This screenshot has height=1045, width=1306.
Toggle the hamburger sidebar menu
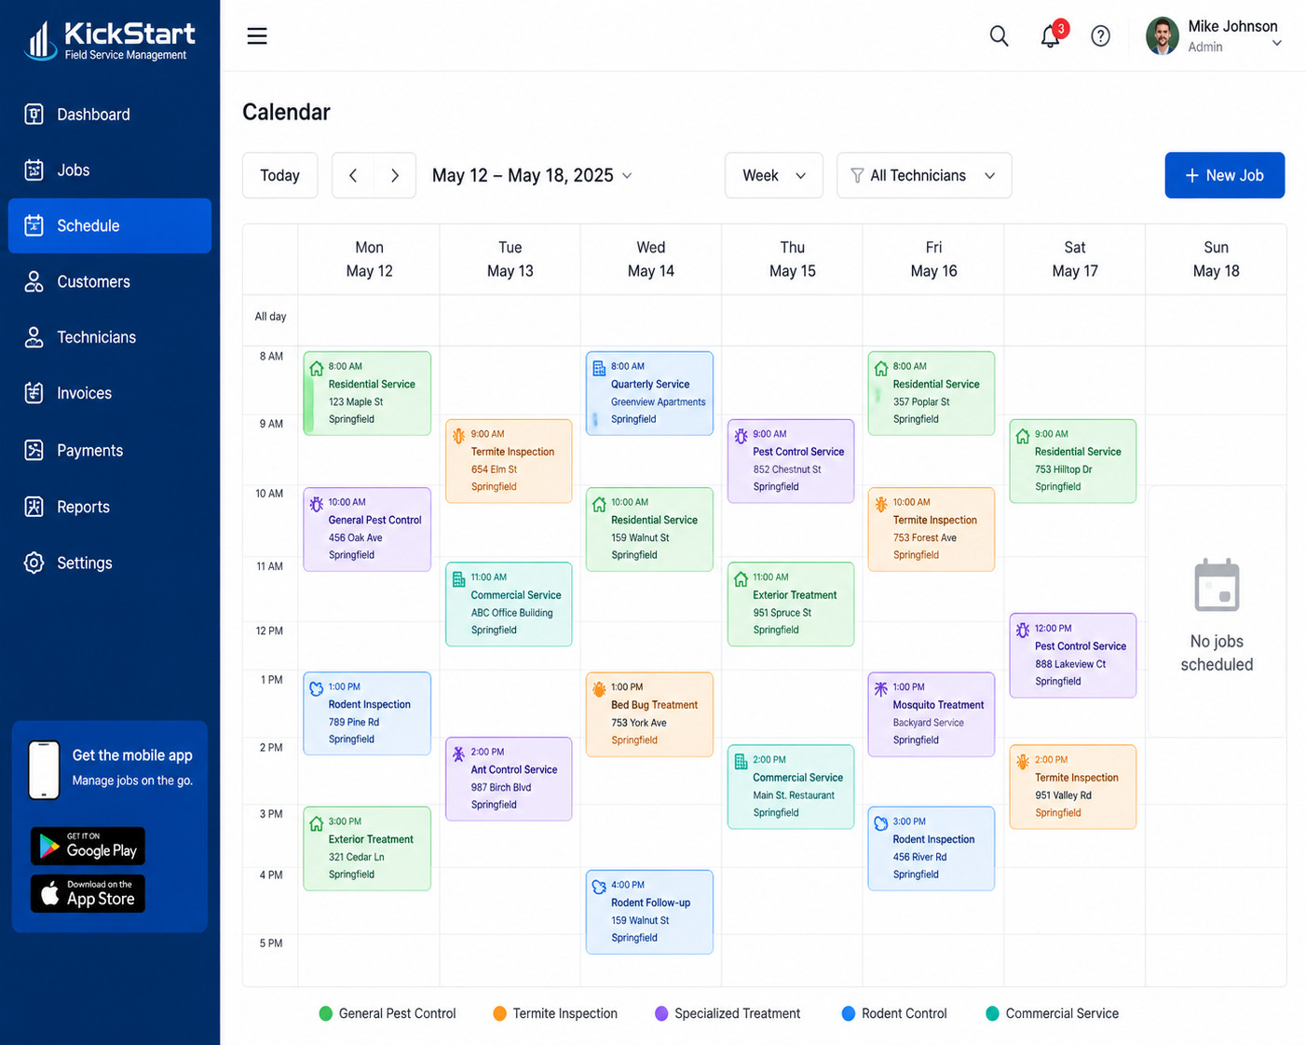pos(257,36)
